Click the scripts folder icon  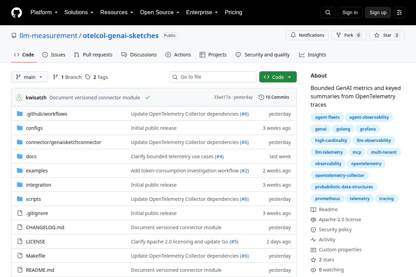[20, 199]
